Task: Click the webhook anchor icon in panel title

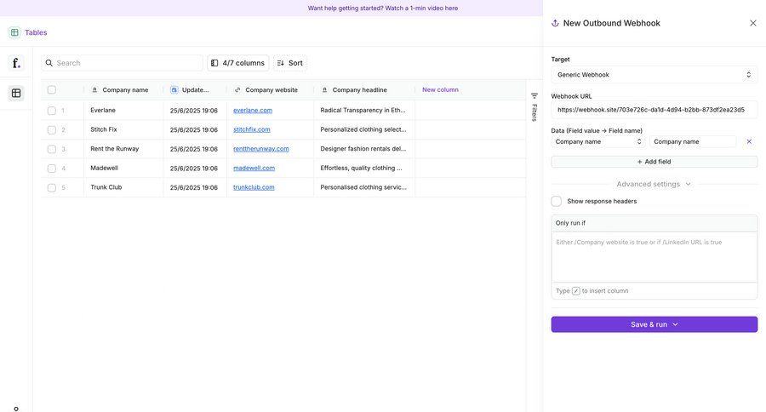Action: (x=555, y=23)
